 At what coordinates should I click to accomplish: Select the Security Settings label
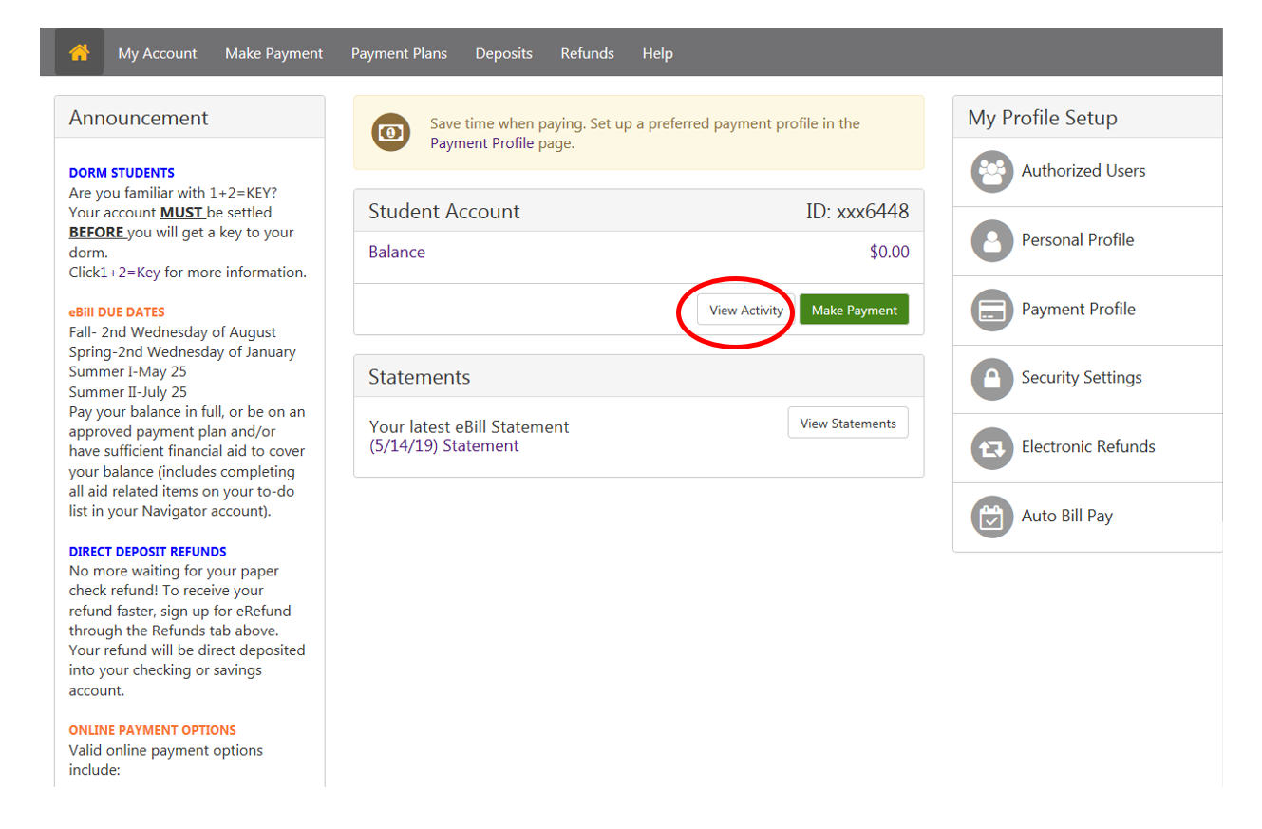(x=1082, y=378)
